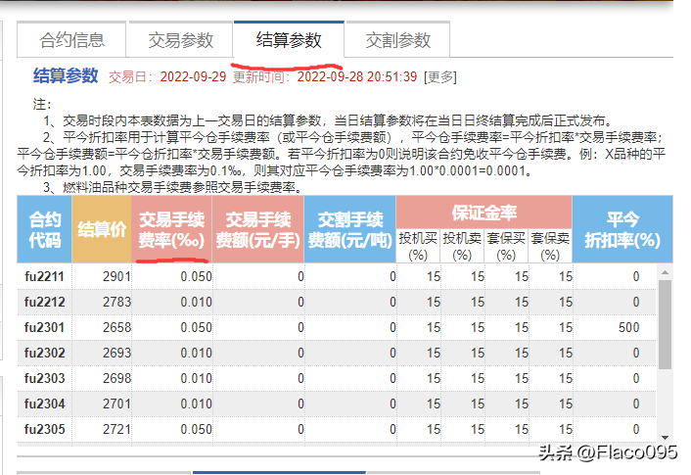
Task: Click the 投机买(%) sub-header
Action: coord(418,246)
